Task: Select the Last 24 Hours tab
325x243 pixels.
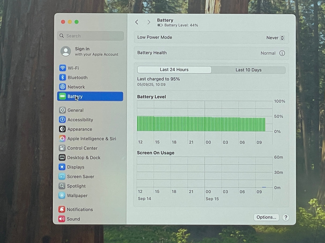Action: pyautogui.click(x=174, y=70)
